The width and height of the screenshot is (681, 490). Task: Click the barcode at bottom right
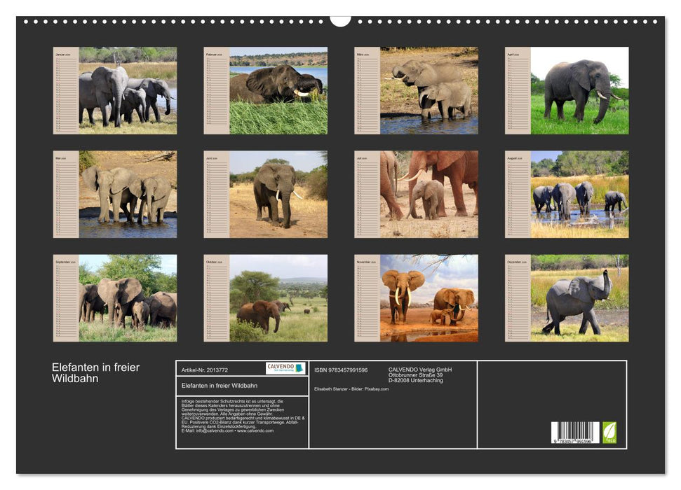[574, 433]
